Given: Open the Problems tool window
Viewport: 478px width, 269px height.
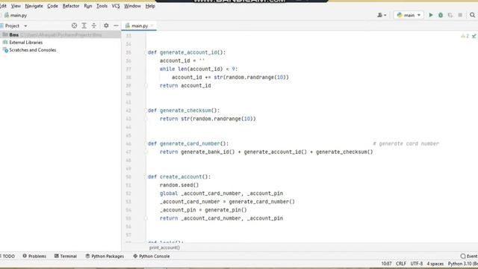Looking at the screenshot, I should [34, 256].
